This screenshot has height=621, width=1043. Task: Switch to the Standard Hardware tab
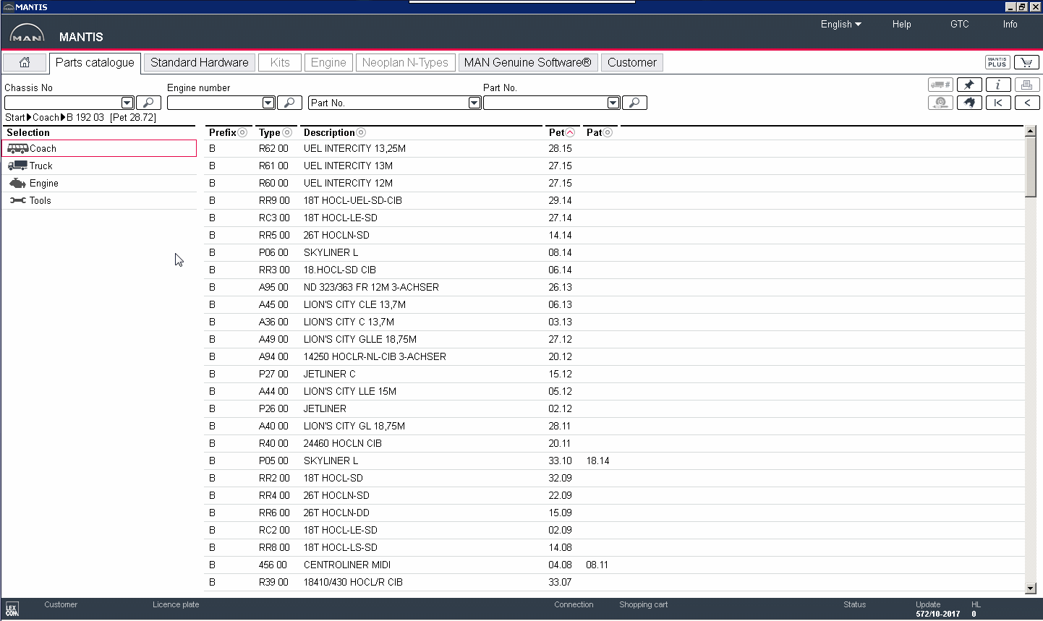pos(199,62)
